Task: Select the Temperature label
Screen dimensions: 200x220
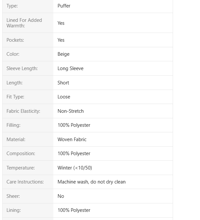Action: pyautogui.click(x=20, y=168)
